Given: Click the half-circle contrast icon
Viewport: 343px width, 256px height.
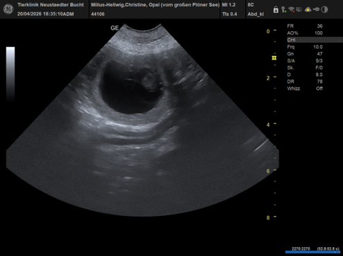Looking at the screenshot, I should point(324,10).
